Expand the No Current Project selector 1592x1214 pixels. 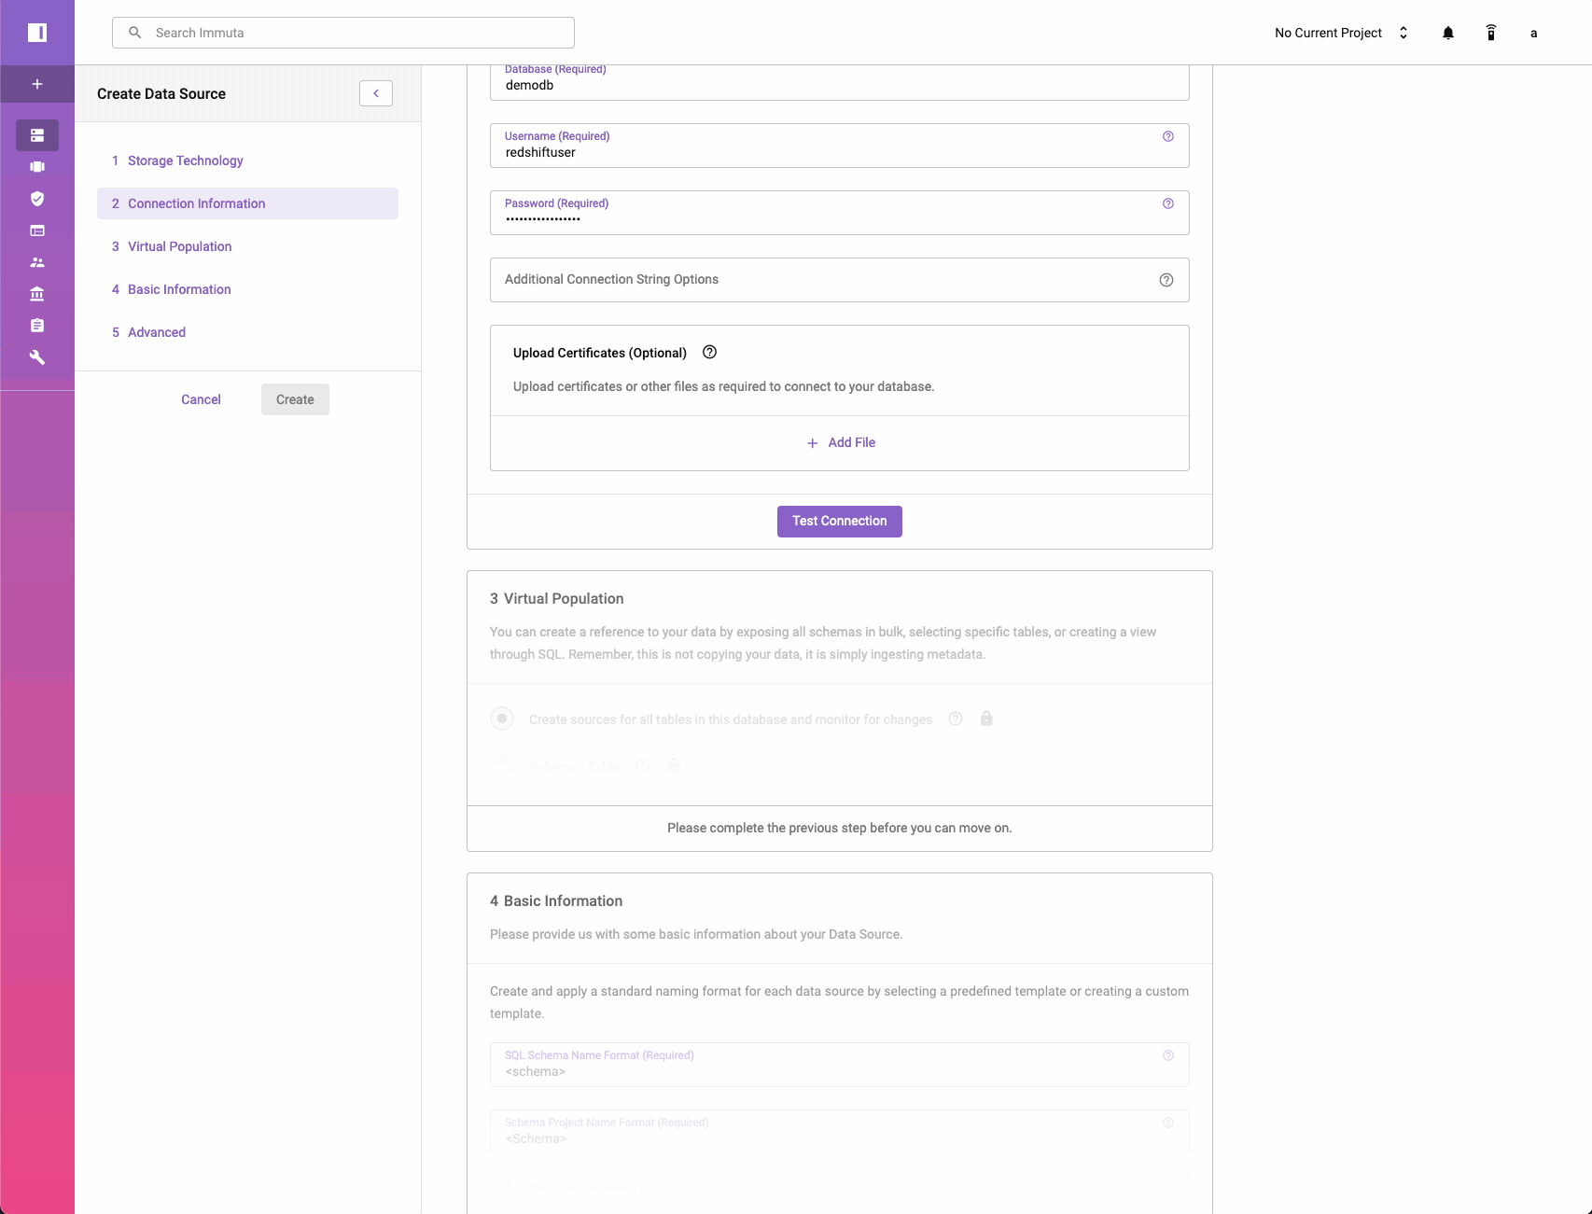pos(1341,33)
